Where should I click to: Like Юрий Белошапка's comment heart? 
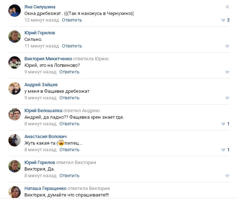[223, 124]
